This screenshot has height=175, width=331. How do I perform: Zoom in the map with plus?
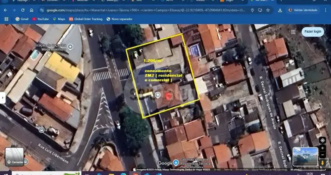[x=322, y=148]
